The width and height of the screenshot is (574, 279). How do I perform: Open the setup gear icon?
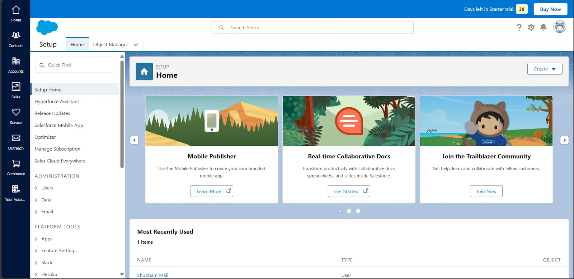pyautogui.click(x=531, y=27)
